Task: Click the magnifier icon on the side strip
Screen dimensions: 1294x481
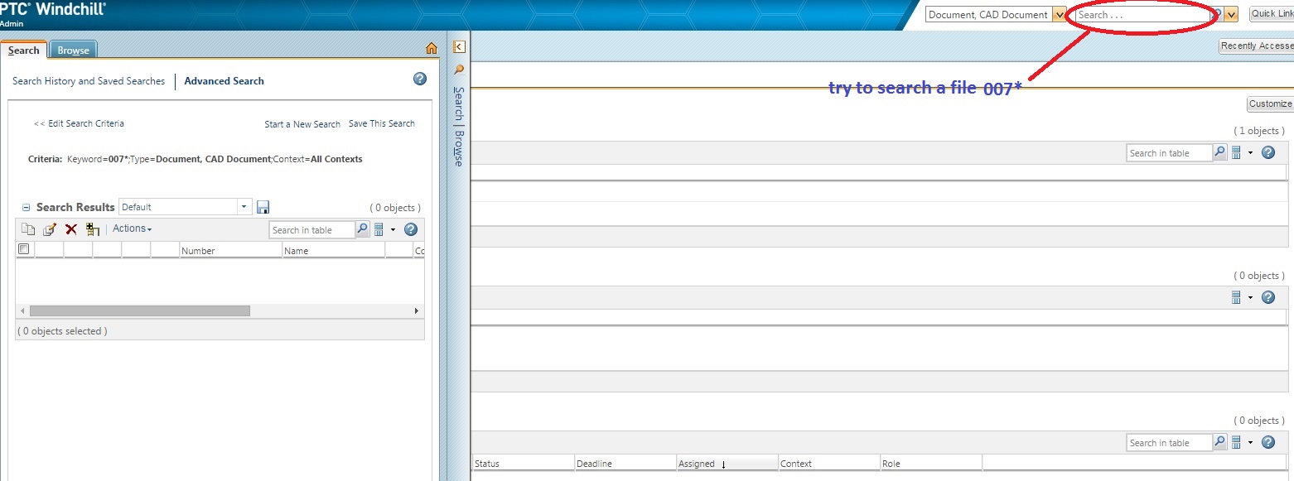Action: (x=459, y=70)
